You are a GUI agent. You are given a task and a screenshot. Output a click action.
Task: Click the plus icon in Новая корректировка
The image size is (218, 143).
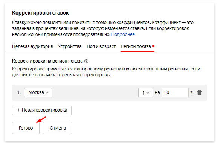(x=18, y=110)
